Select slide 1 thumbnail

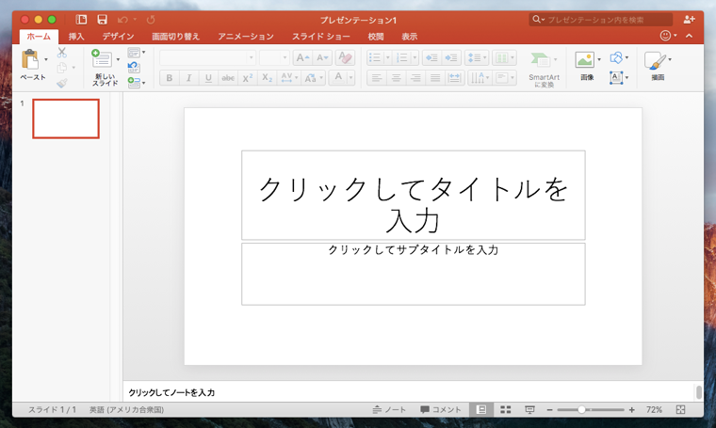click(66, 119)
